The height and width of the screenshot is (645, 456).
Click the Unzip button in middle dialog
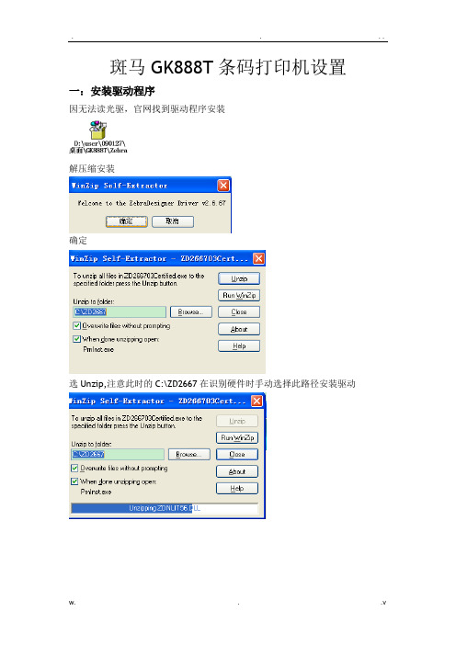(239, 278)
